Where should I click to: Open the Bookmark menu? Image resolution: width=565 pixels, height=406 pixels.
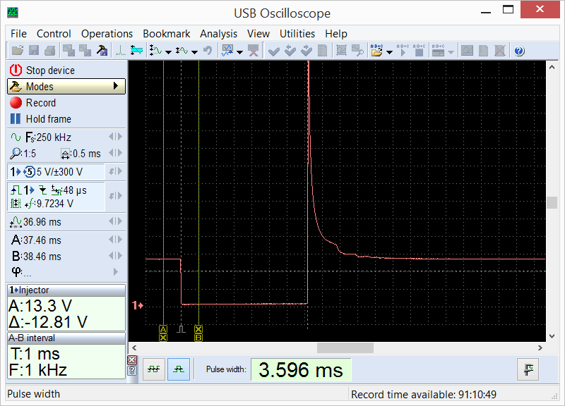click(166, 34)
